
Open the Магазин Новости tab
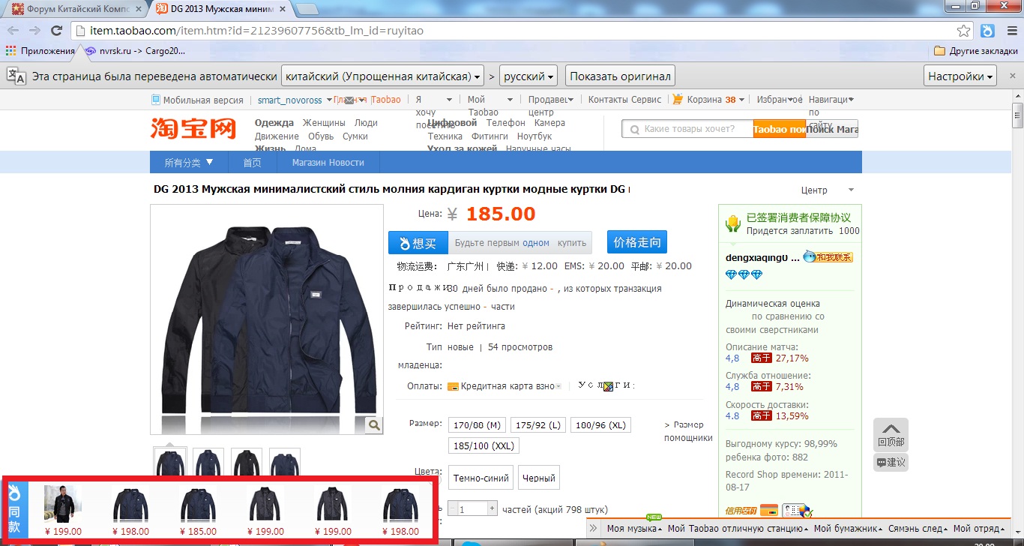pyautogui.click(x=328, y=163)
